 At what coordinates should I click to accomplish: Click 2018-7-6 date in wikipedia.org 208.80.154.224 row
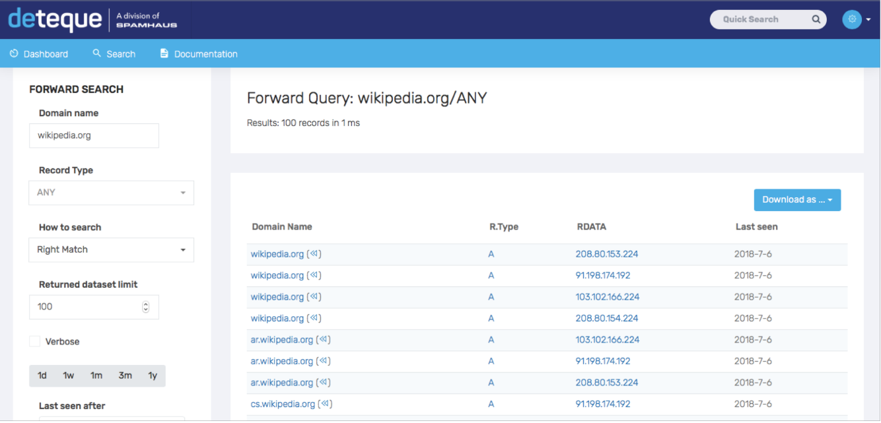753,318
